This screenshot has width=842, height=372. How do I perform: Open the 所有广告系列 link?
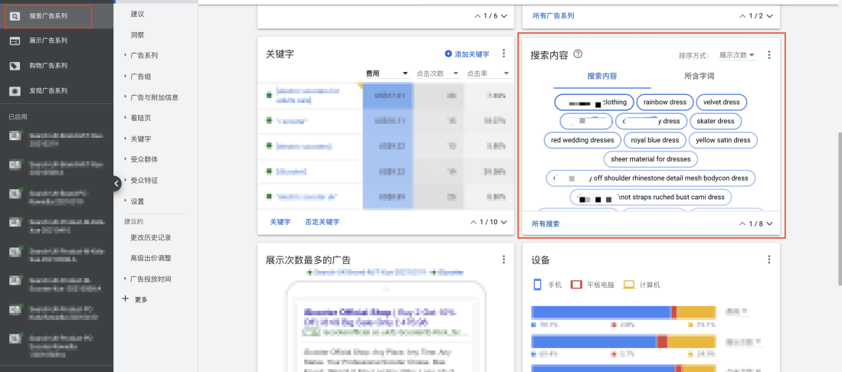[553, 15]
